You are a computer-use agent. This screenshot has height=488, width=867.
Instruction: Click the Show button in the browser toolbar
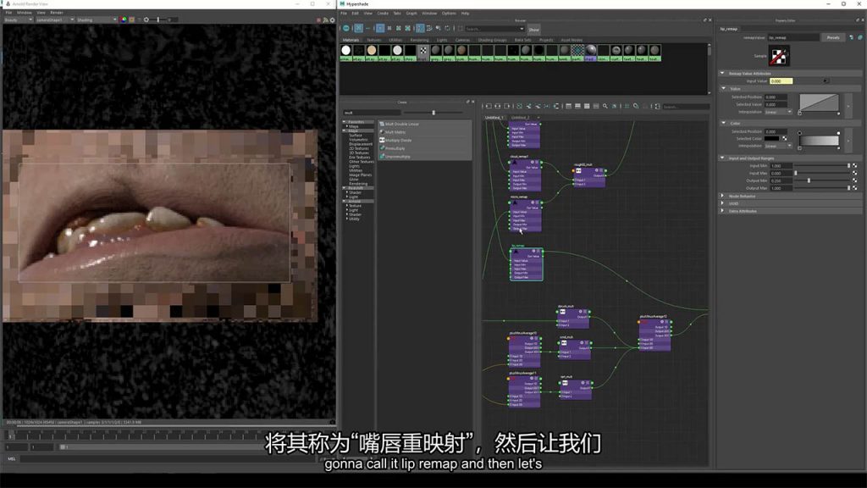(533, 30)
